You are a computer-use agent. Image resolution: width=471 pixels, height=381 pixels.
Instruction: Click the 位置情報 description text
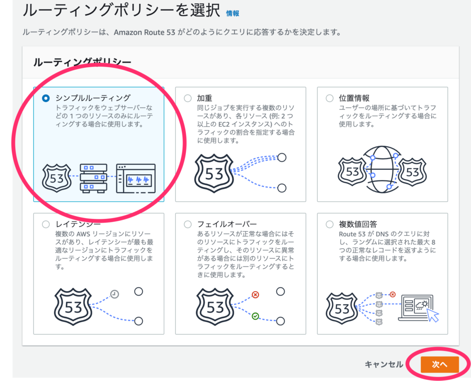(x=388, y=116)
